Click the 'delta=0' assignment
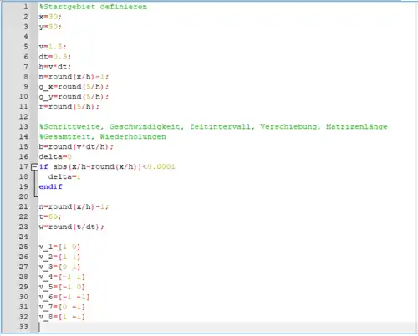The height and width of the screenshot is (336, 418). coord(55,157)
